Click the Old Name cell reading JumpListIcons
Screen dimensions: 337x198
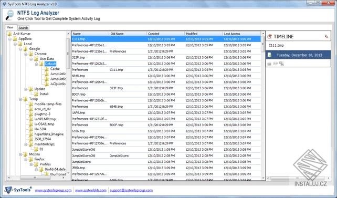click(119, 155)
